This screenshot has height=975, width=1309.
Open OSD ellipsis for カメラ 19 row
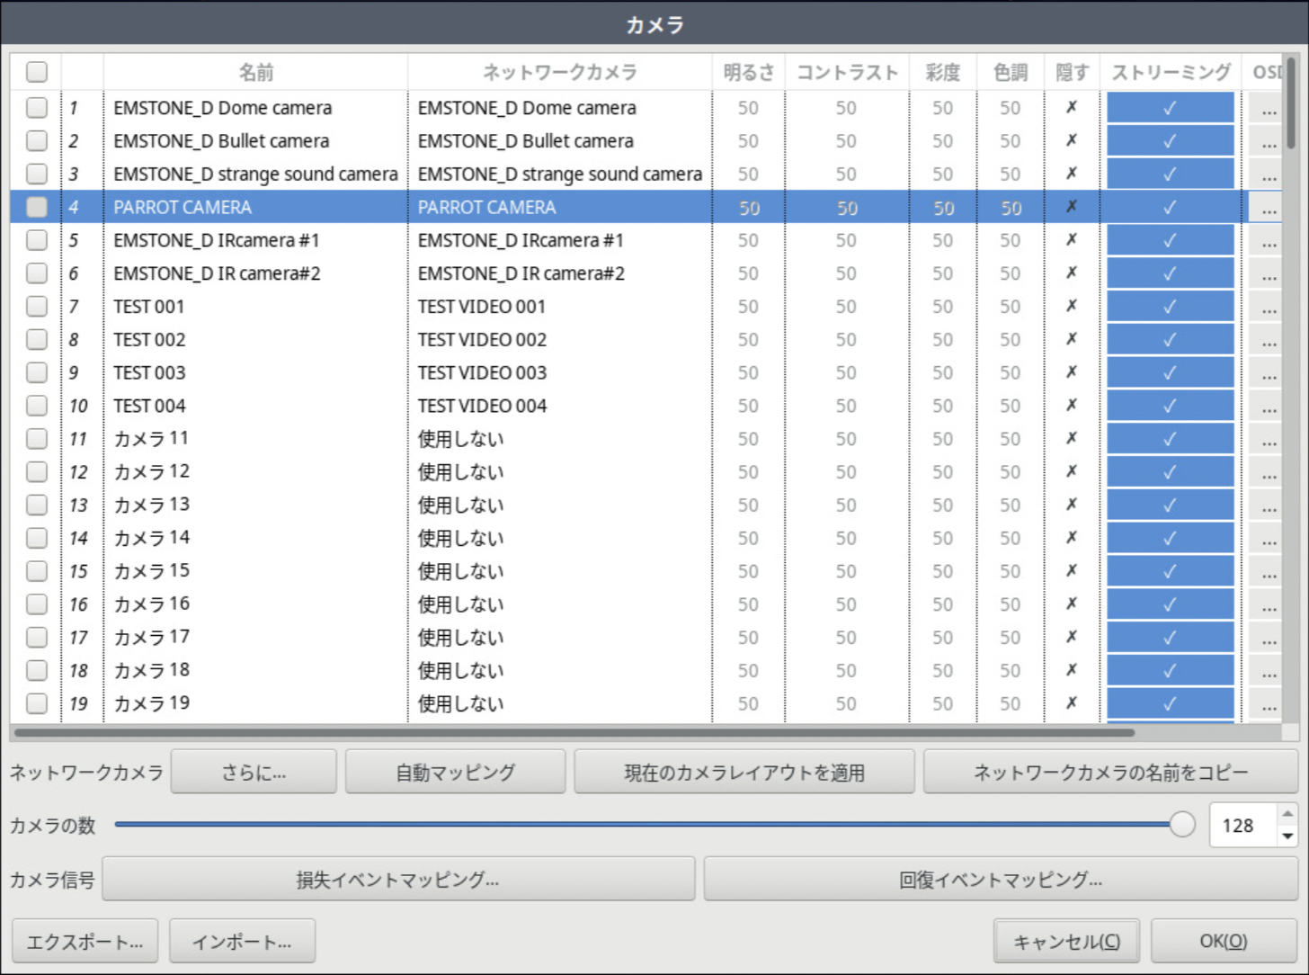pyautogui.click(x=1268, y=703)
